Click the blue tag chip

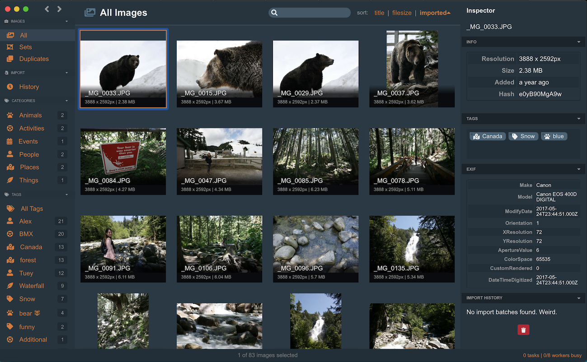554,136
